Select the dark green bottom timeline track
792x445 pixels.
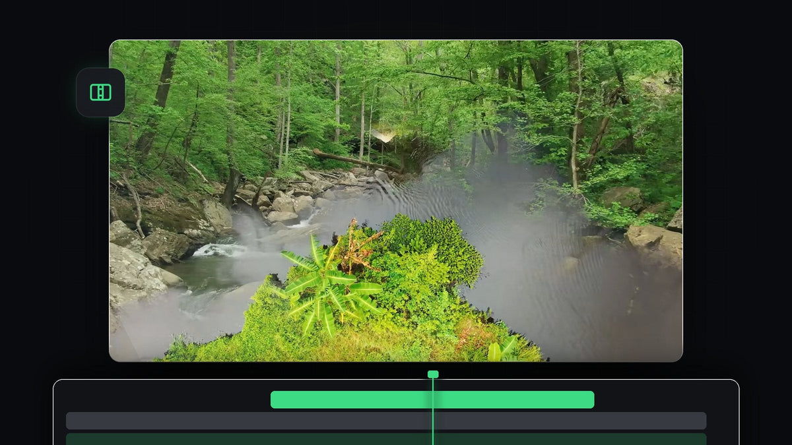coord(386,439)
